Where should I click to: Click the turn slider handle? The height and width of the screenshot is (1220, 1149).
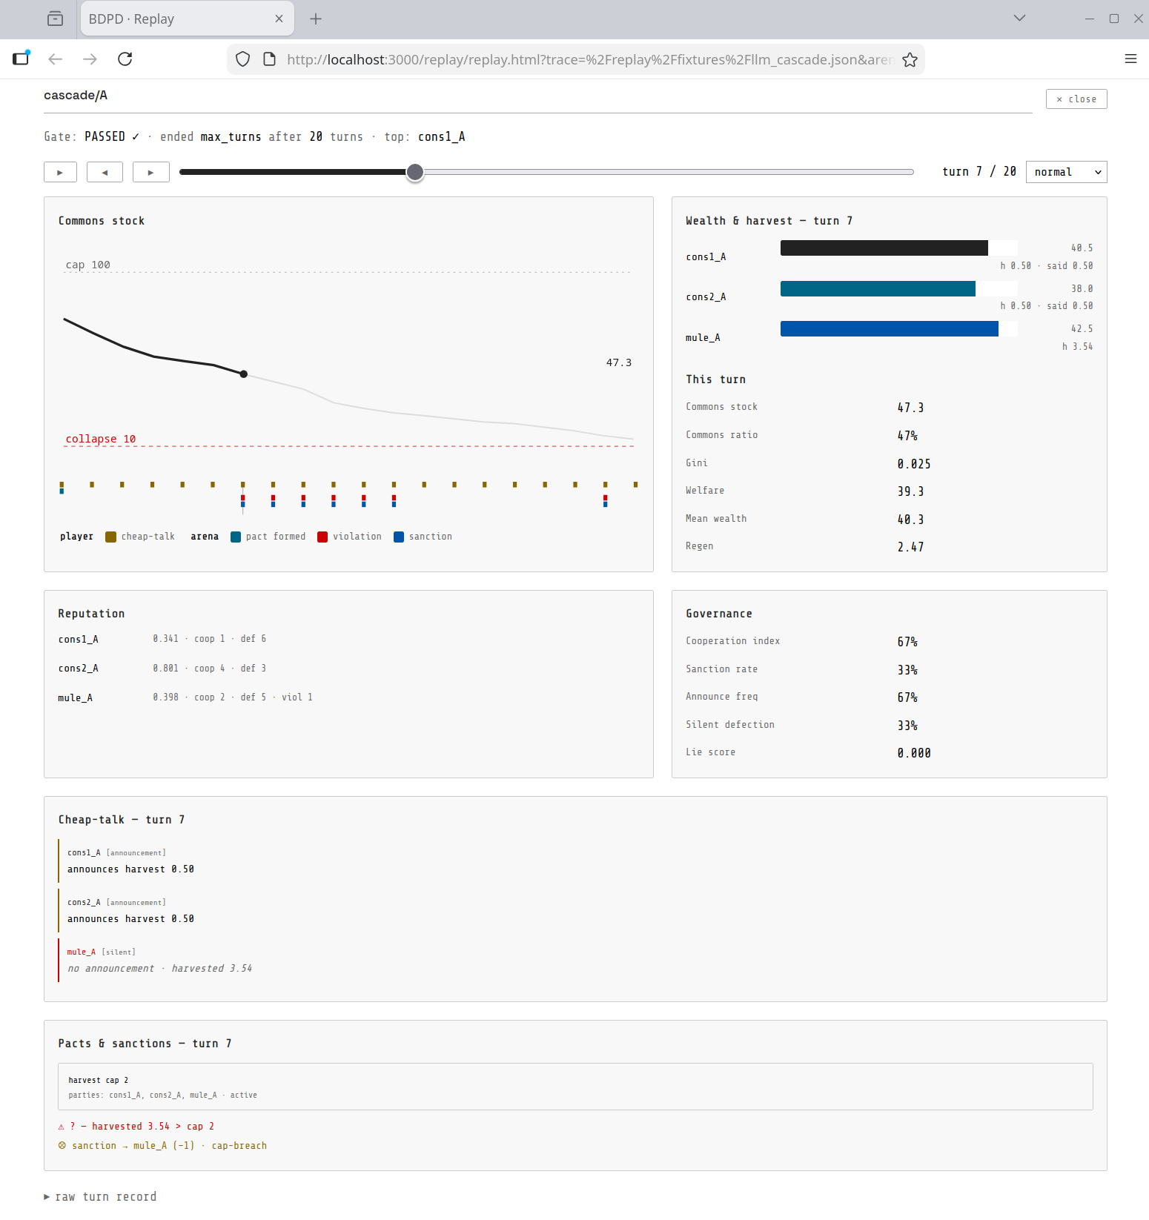pyautogui.click(x=415, y=172)
